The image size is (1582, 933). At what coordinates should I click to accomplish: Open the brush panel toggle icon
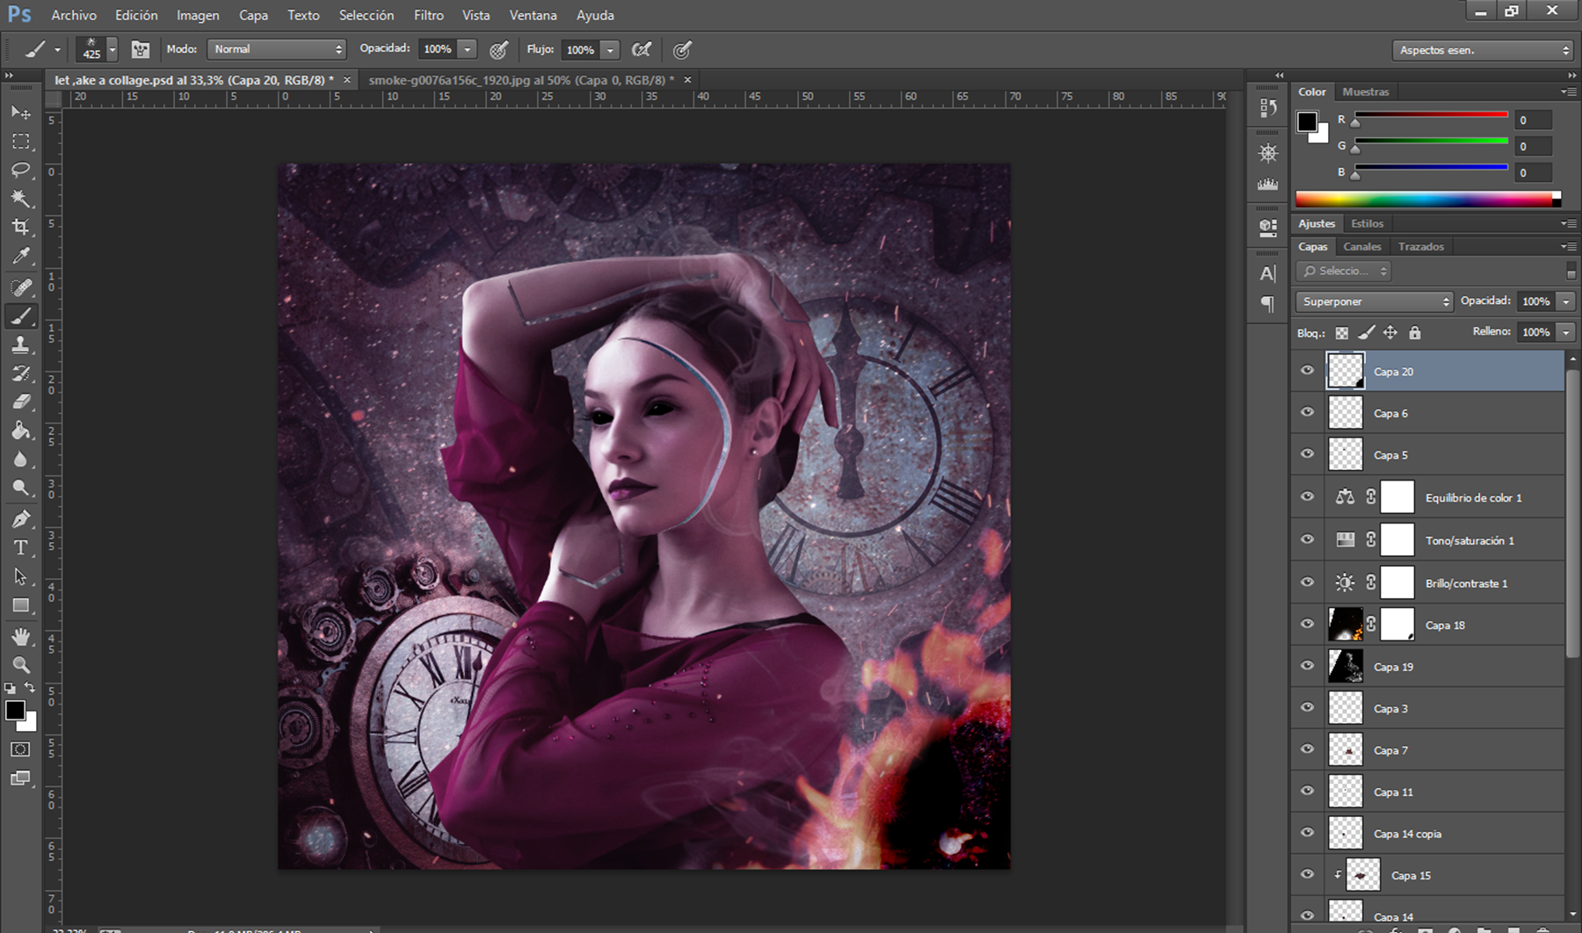(x=141, y=50)
